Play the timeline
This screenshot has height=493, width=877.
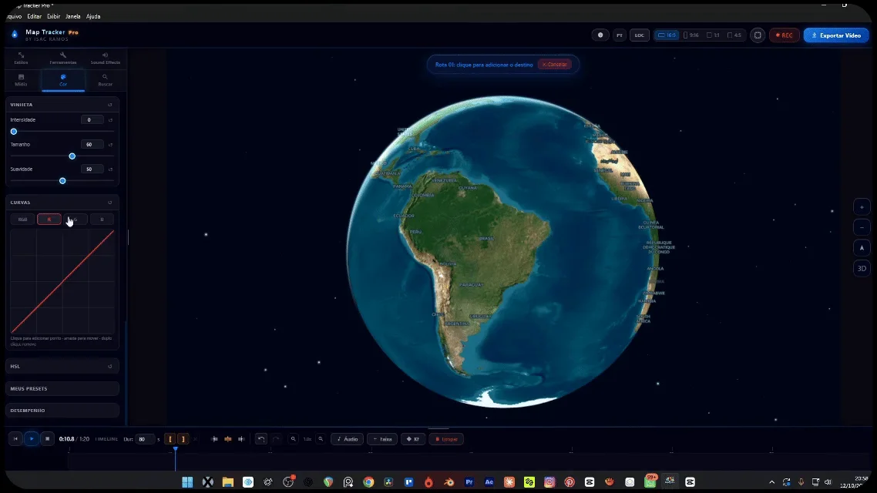[32, 439]
